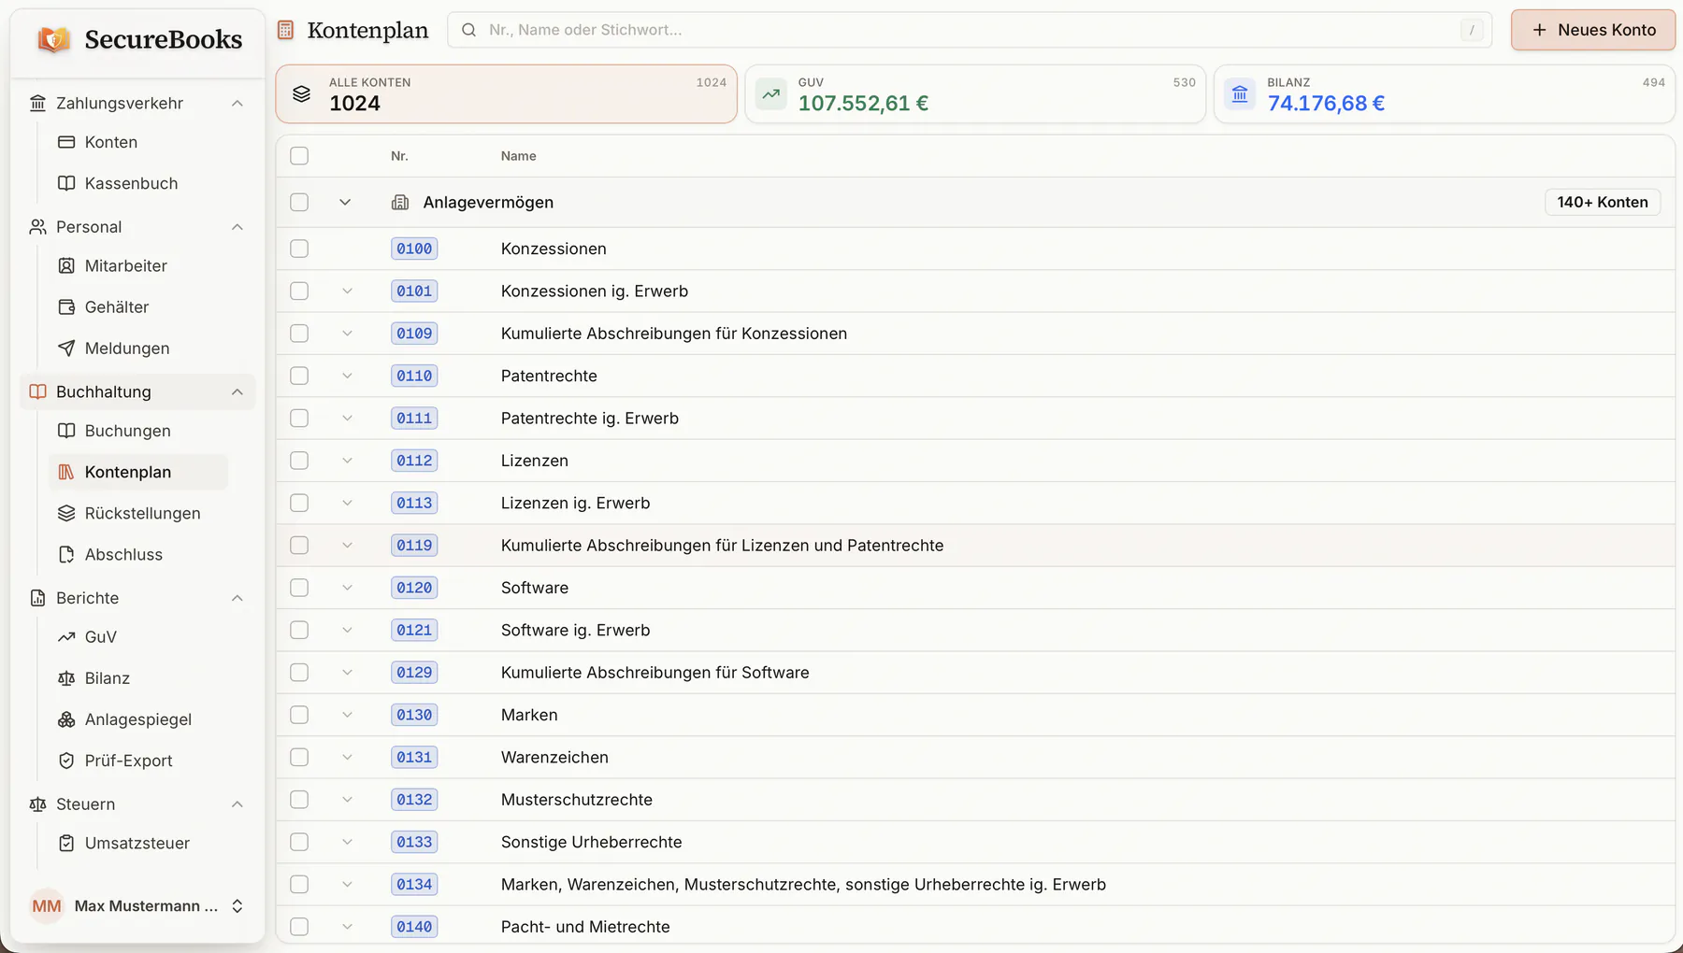Click the magnifier icon in search bar
1683x953 pixels.
(469, 30)
